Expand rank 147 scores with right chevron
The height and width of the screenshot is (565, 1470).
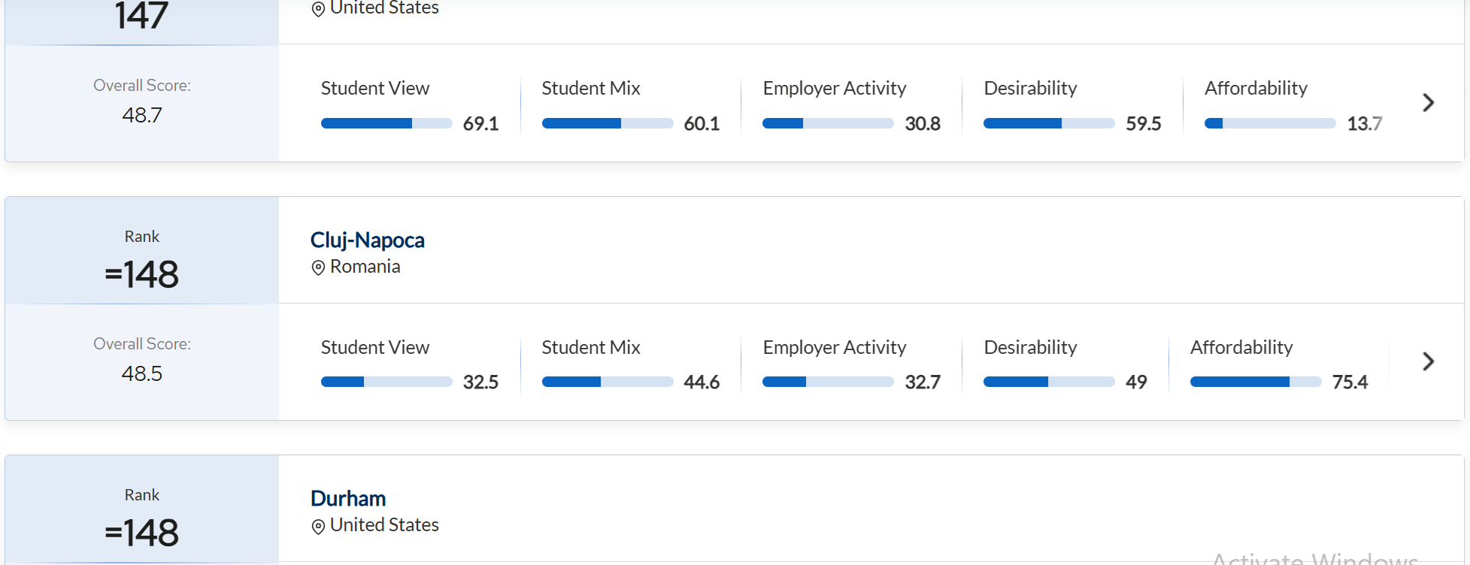coord(1428,103)
